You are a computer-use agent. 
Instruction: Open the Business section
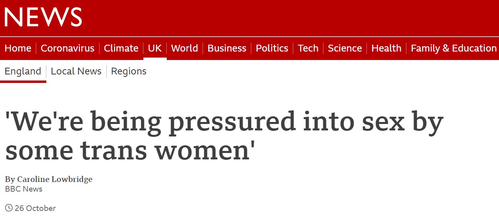(x=227, y=48)
